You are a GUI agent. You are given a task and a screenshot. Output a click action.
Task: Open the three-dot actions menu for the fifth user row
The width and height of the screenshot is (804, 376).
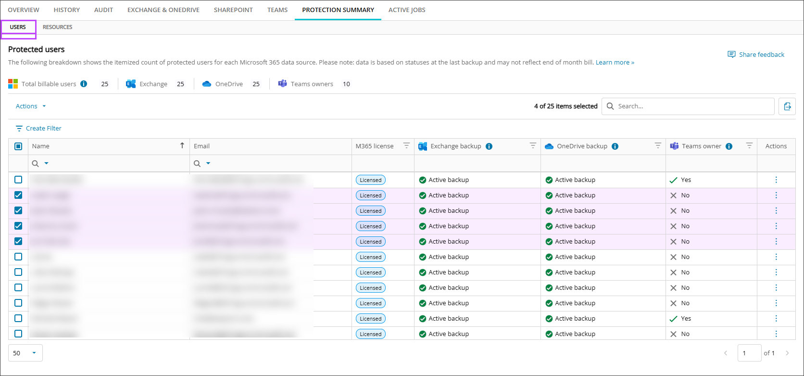click(776, 241)
